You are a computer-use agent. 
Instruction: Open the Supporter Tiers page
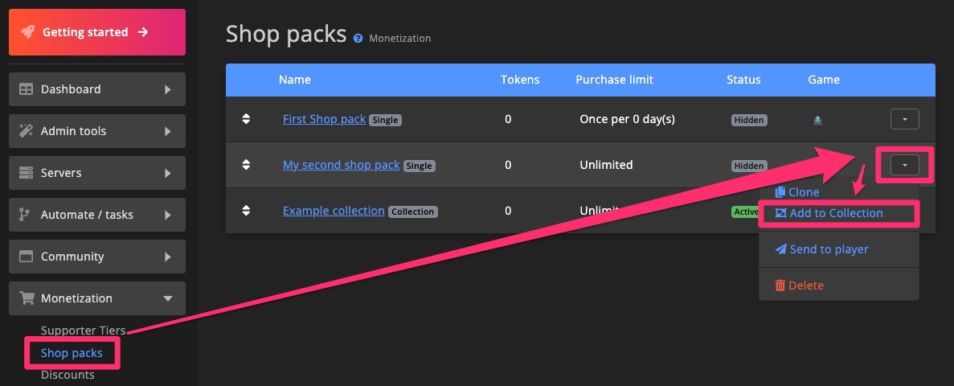(x=84, y=331)
